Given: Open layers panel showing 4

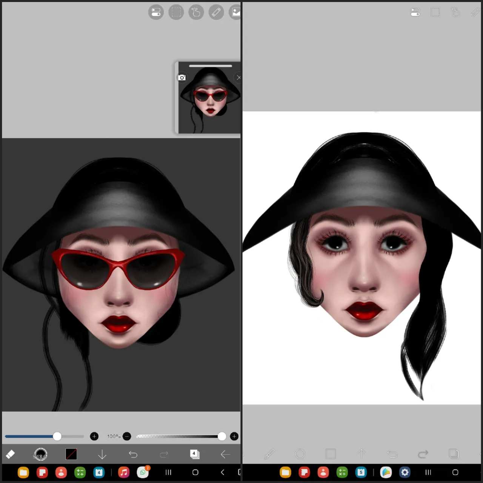Looking at the screenshot, I should click(x=195, y=454).
